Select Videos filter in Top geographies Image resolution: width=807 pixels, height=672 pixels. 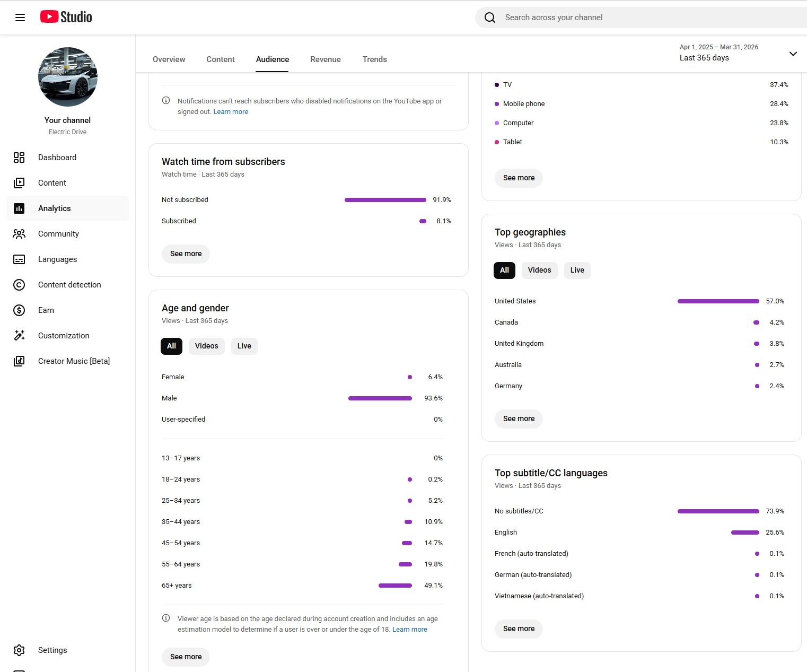tap(539, 270)
